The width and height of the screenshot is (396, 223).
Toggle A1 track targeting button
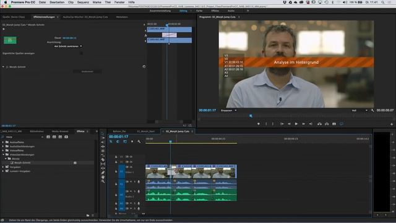[x=121, y=184]
